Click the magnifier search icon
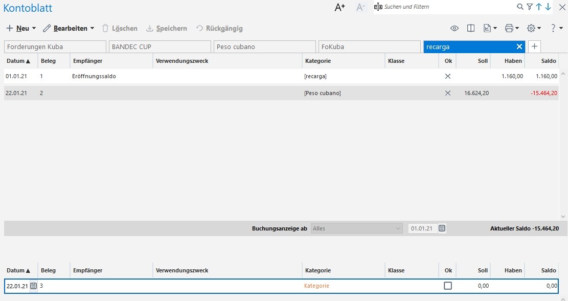The width and height of the screenshot is (568, 301). (520, 7)
